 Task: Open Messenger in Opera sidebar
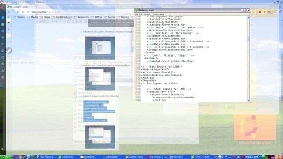[3, 18]
